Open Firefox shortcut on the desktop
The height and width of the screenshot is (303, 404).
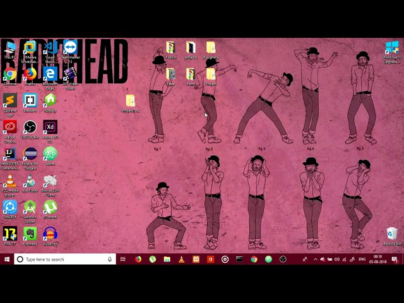pos(30,76)
